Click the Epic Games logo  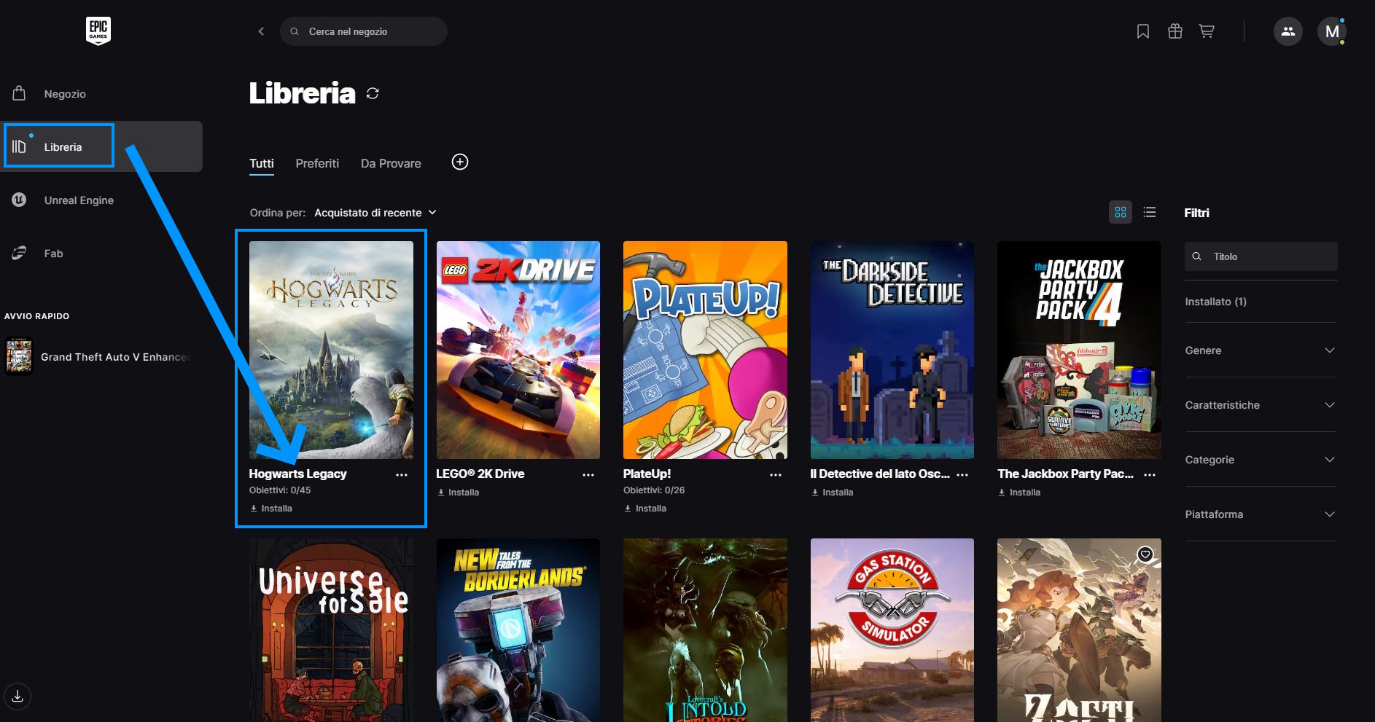[98, 31]
